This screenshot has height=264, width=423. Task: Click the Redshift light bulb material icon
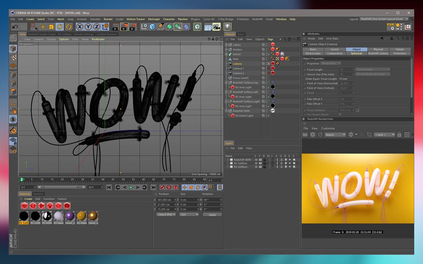click(50, 206)
